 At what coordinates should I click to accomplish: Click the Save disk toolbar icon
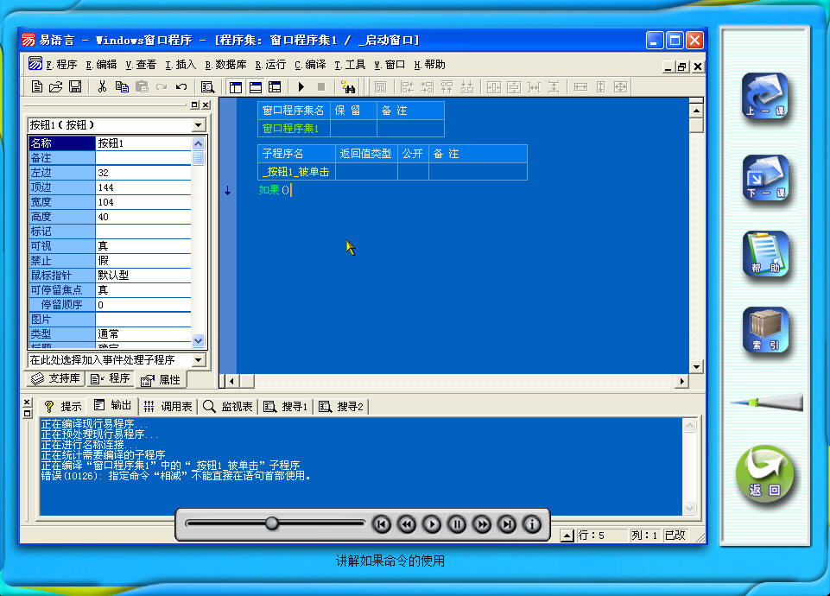tap(75, 86)
